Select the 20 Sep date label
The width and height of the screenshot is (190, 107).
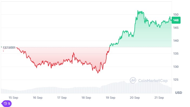point(135,98)
